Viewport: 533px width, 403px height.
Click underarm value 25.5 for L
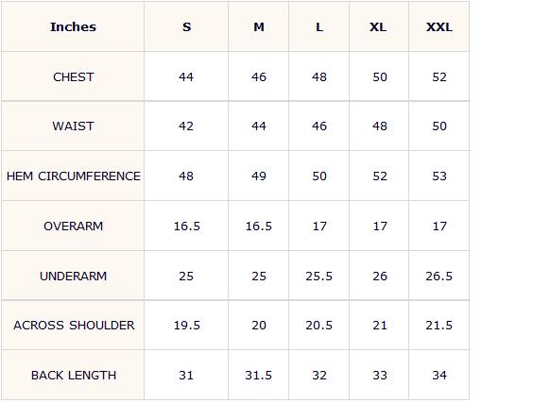(x=318, y=276)
